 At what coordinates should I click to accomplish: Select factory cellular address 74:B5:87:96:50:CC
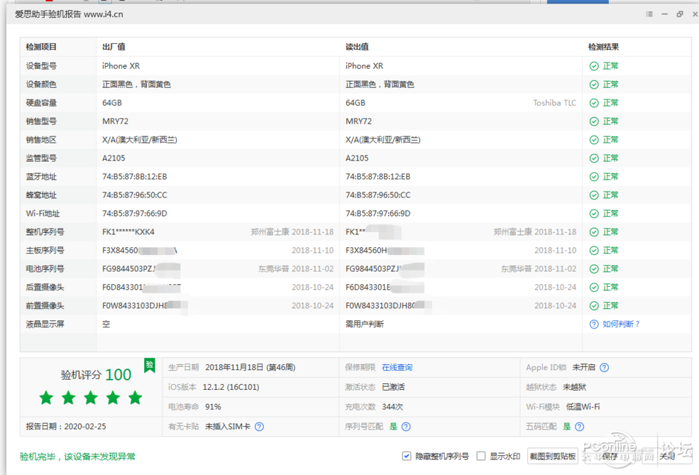[x=135, y=195]
